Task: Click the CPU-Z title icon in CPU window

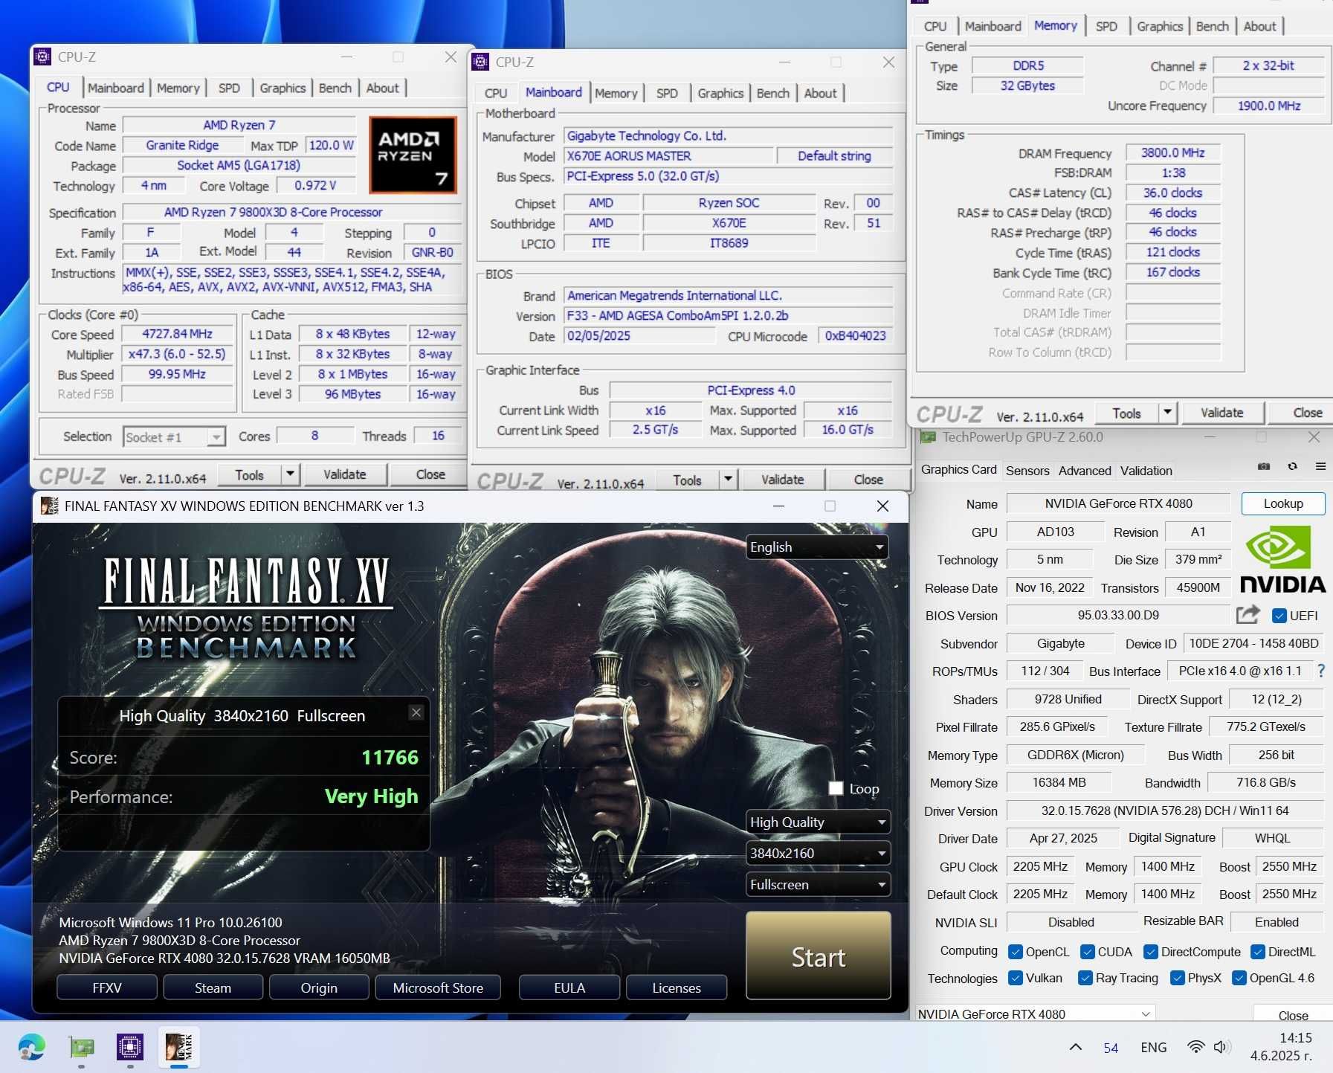Action: tap(43, 57)
